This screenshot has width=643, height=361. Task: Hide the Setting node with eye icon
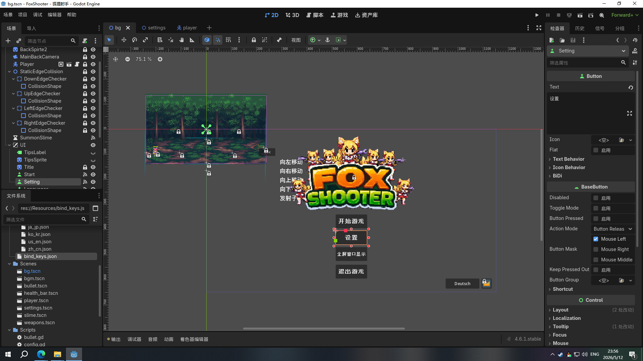[93, 182]
